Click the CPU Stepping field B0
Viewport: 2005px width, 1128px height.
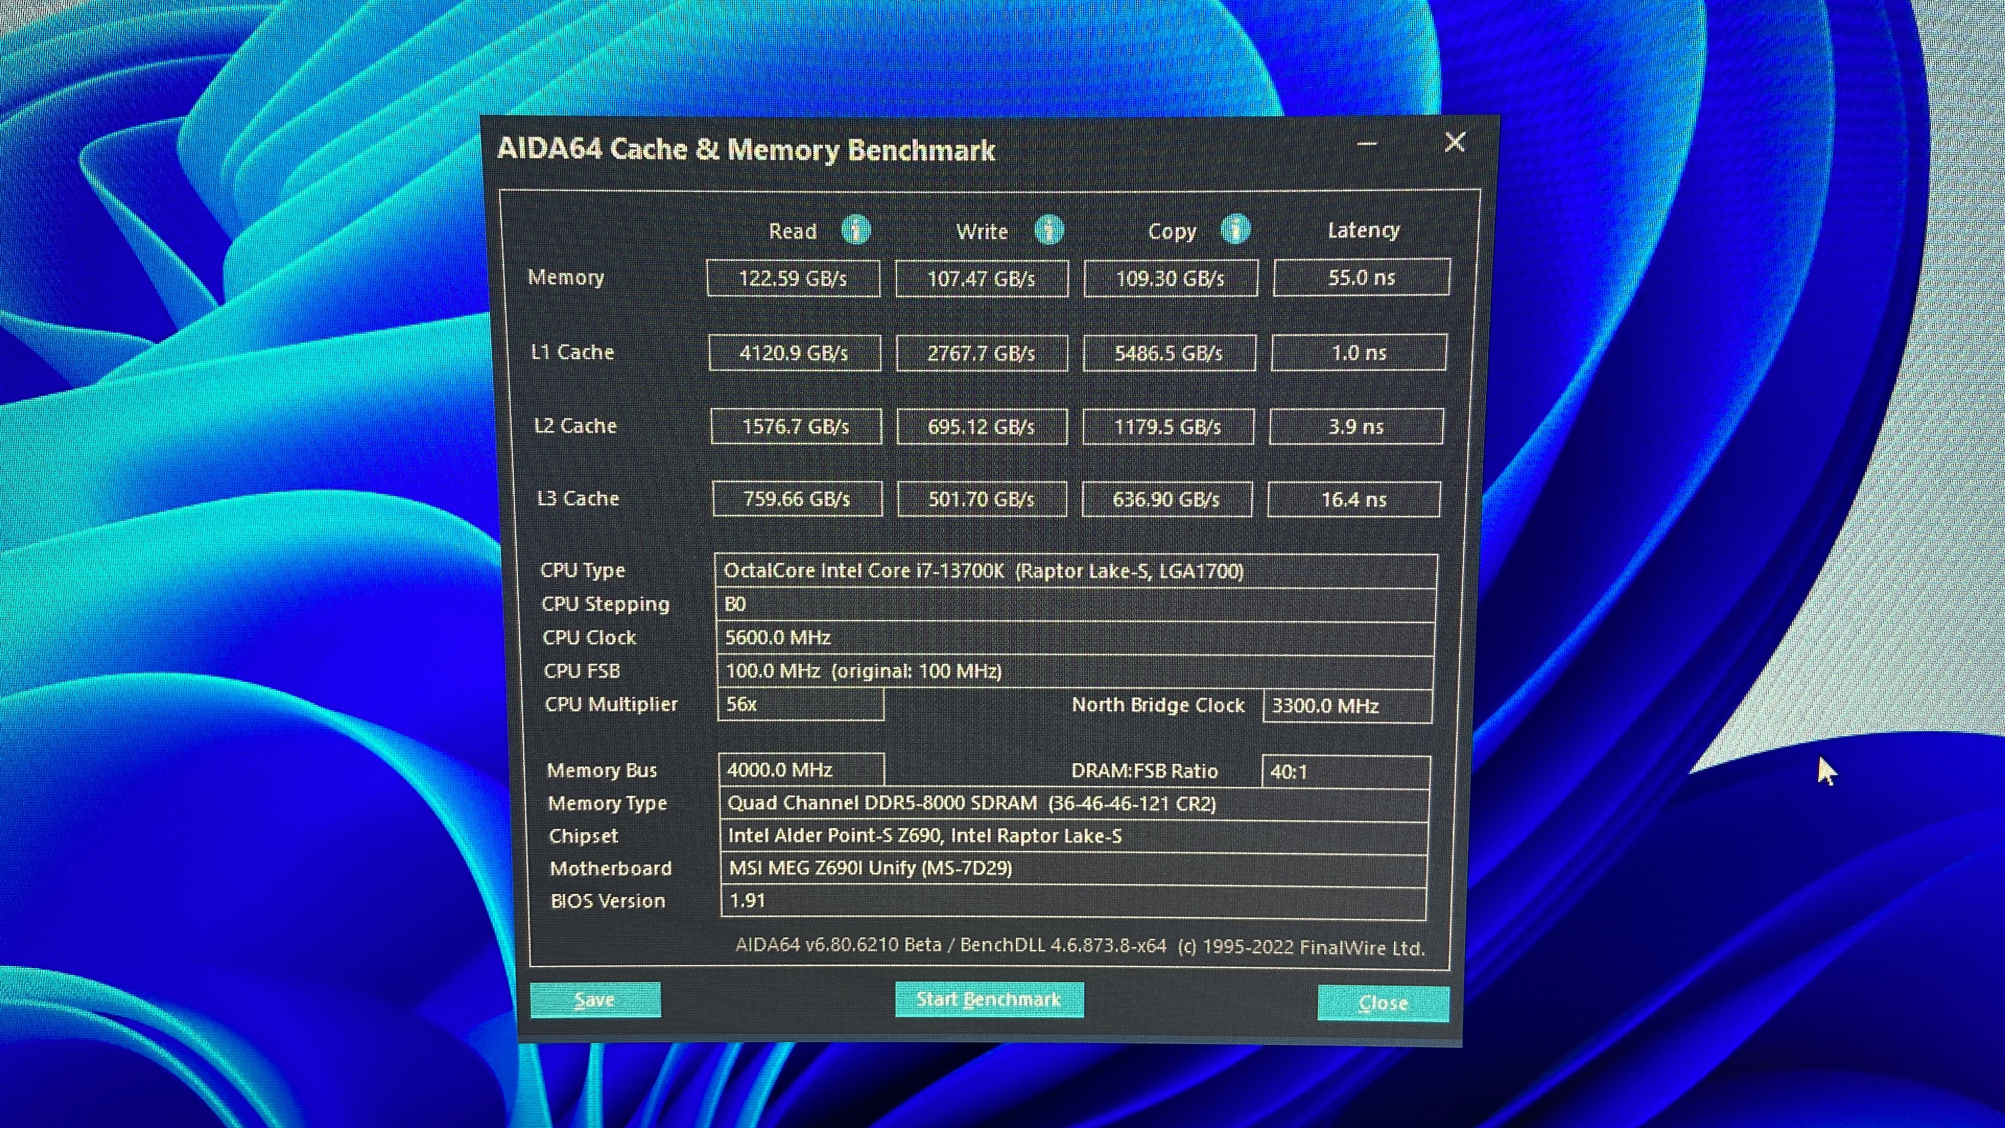pyautogui.click(x=1076, y=604)
